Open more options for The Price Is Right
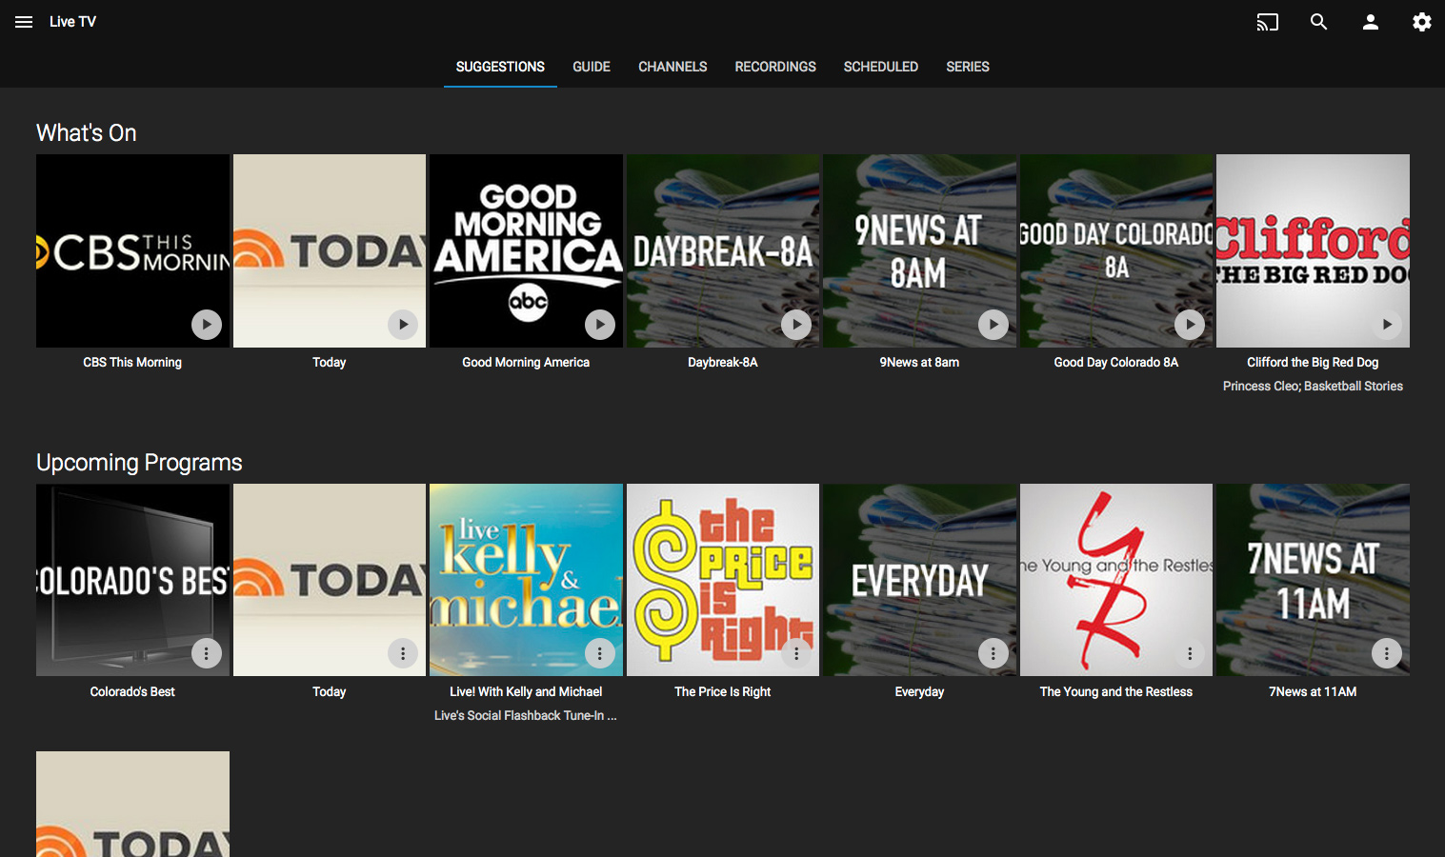The image size is (1445, 857). [x=796, y=653]
